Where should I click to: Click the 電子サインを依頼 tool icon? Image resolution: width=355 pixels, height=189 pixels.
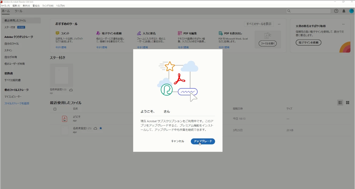pyautogui.click(x=98, y=33)
